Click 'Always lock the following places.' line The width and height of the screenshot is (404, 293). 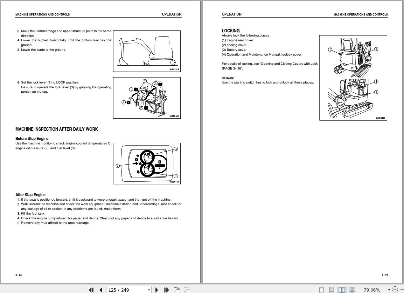(246, 36)
